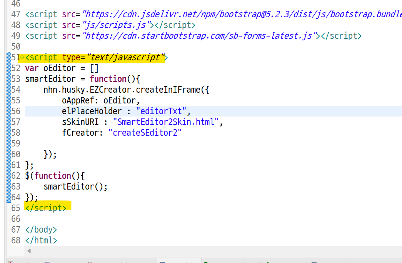Click the "SmartEditor2Skin.html" string

point(166,122)
